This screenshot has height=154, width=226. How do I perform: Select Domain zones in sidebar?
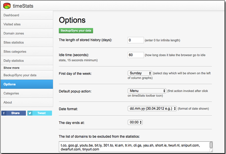point(27,33)
